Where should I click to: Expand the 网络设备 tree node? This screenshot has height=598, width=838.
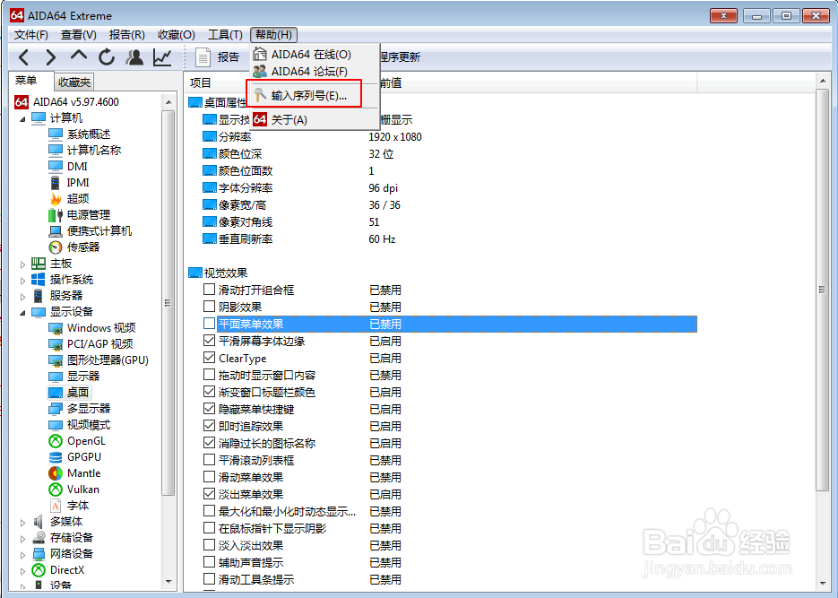coord(22,554)
